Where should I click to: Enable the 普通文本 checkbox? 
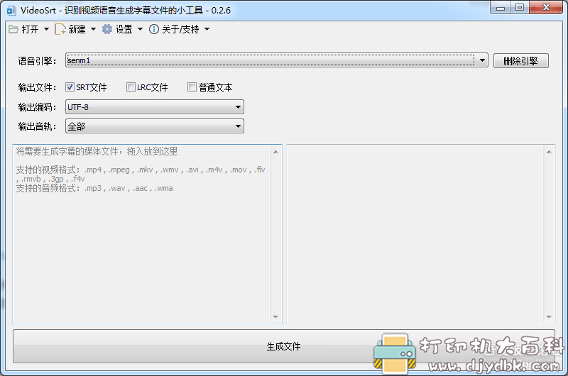(x=192, y=87)
